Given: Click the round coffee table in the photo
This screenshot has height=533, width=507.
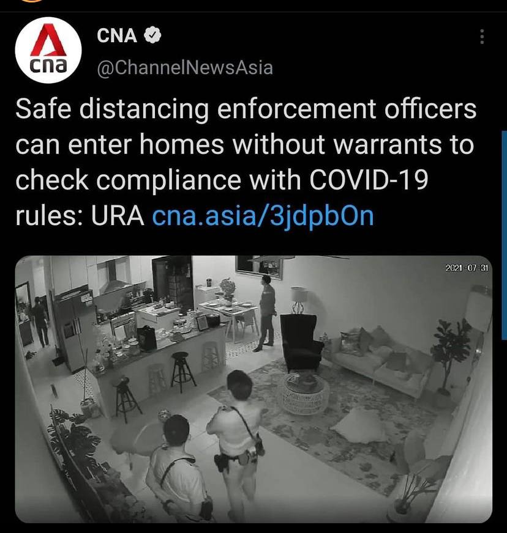Looking at the screenshot, I should (x=306, y=392).
